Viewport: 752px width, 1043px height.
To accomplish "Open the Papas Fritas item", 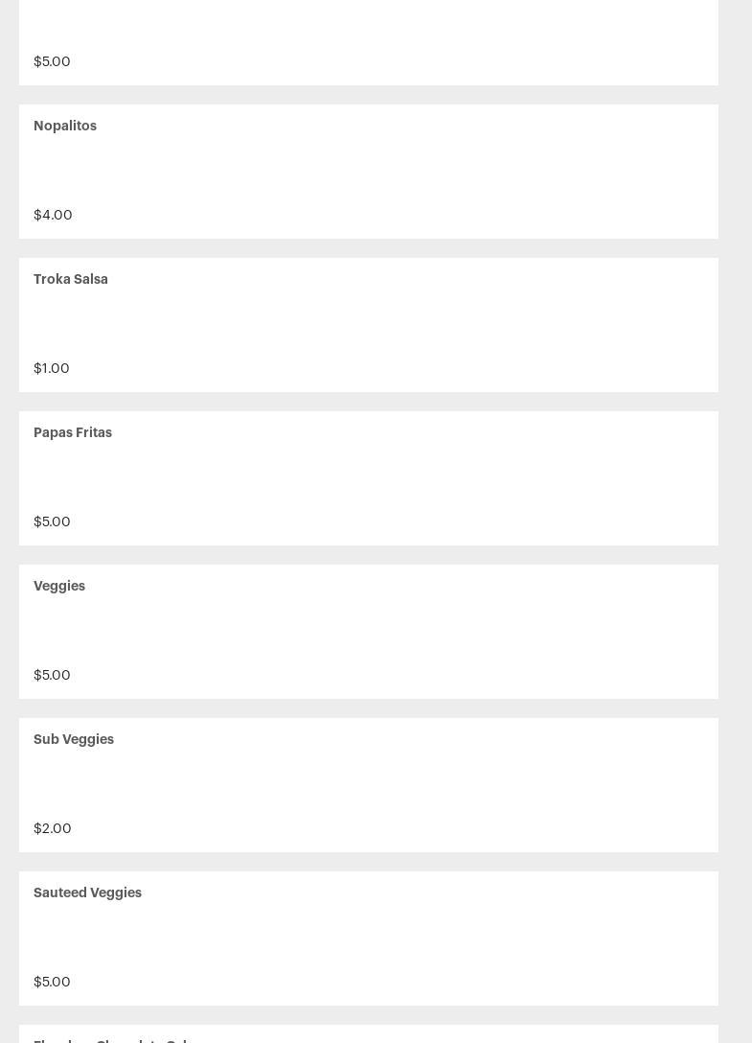I will (x=73, y=432).
